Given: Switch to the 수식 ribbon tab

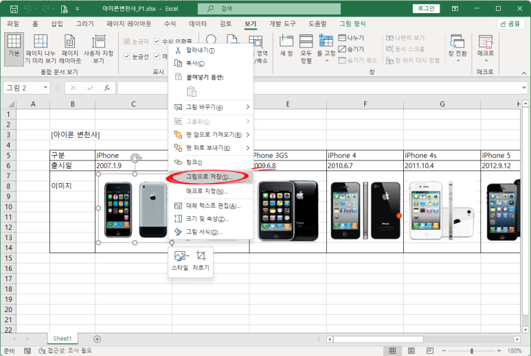Looking at the screenshot, I should pyautogui.click(x=170, y=24).
